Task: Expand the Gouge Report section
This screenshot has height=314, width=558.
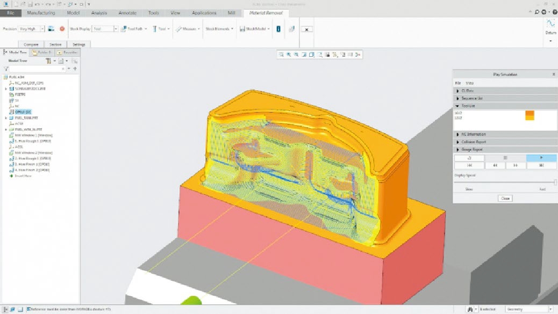Action: pyautogui.click(x=505, y=150)
